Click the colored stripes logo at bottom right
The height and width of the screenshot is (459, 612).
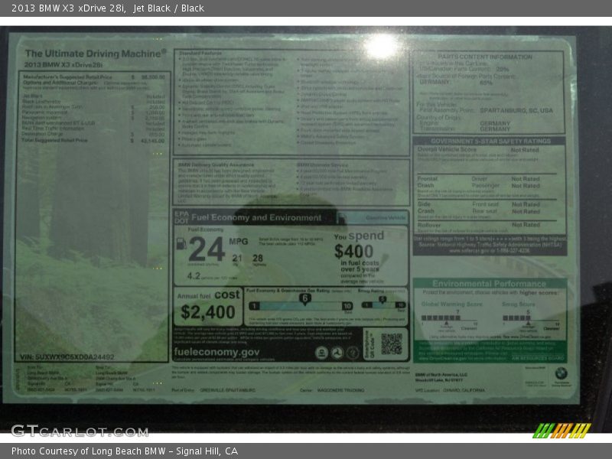coord(562,431)
